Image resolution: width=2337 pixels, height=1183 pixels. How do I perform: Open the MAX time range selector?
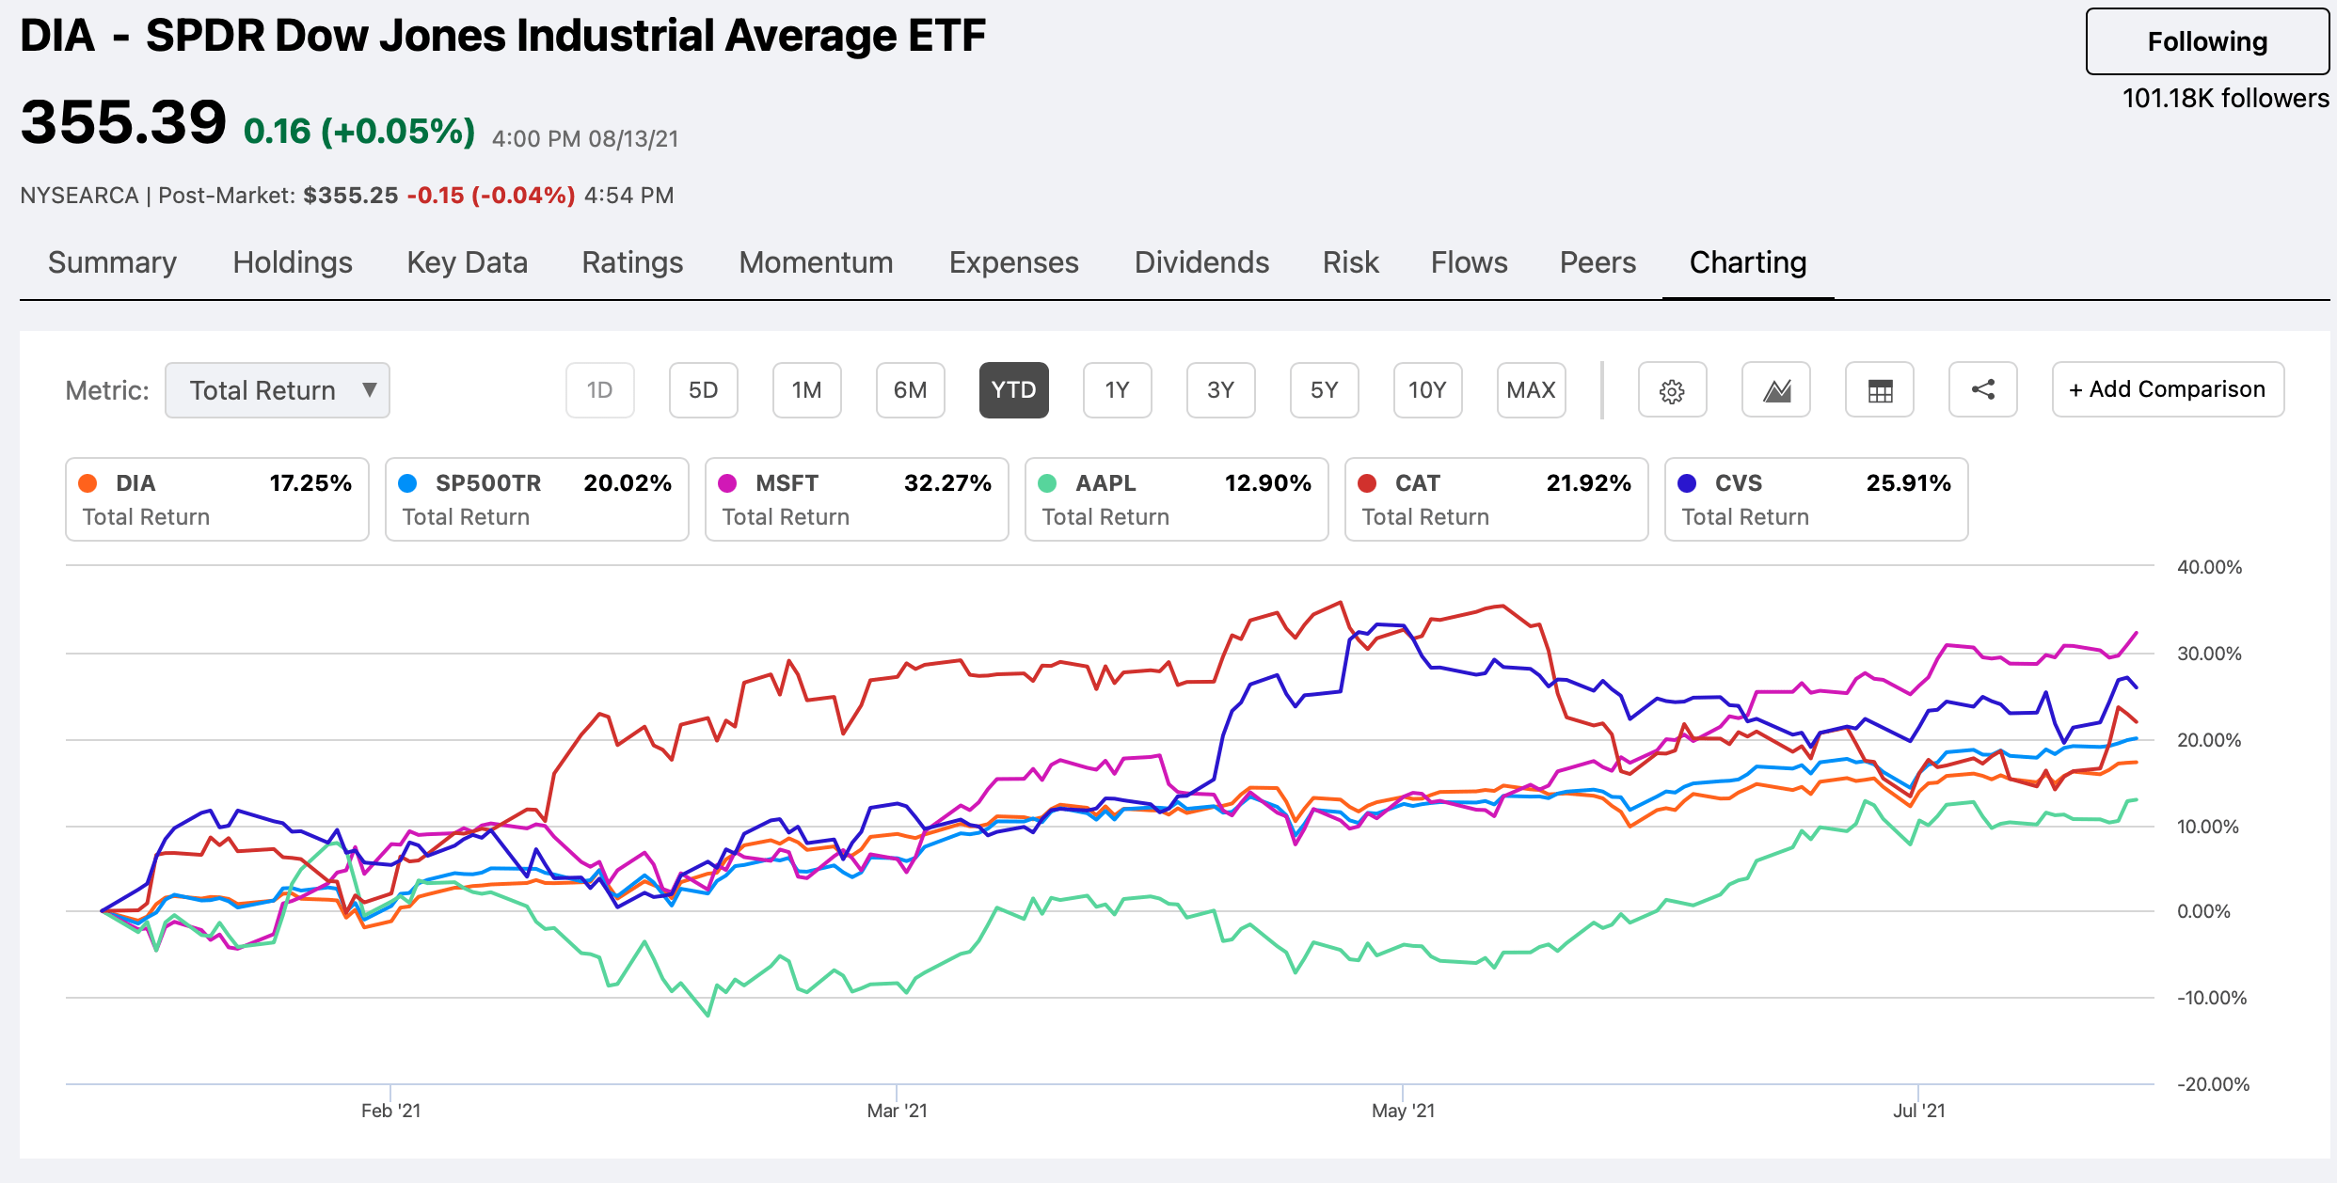pyautogui.click(x=1531, y=389)
